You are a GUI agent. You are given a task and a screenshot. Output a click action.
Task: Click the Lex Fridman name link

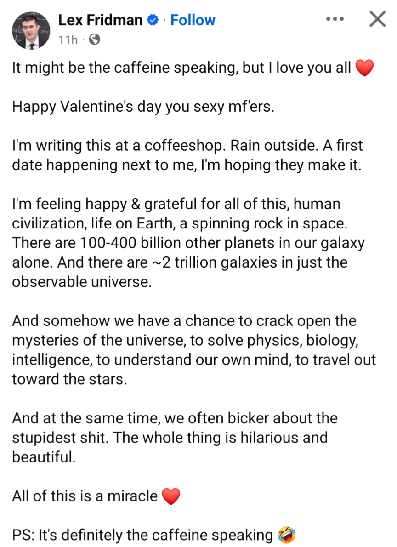pos(100,20)
